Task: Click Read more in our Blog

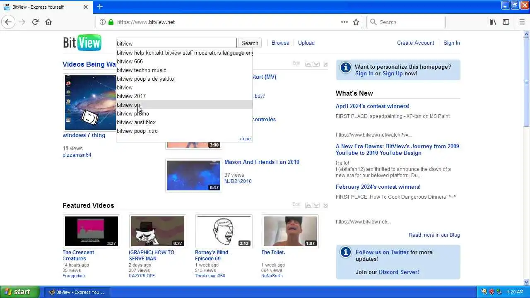Action: click(x=434, y=235)
